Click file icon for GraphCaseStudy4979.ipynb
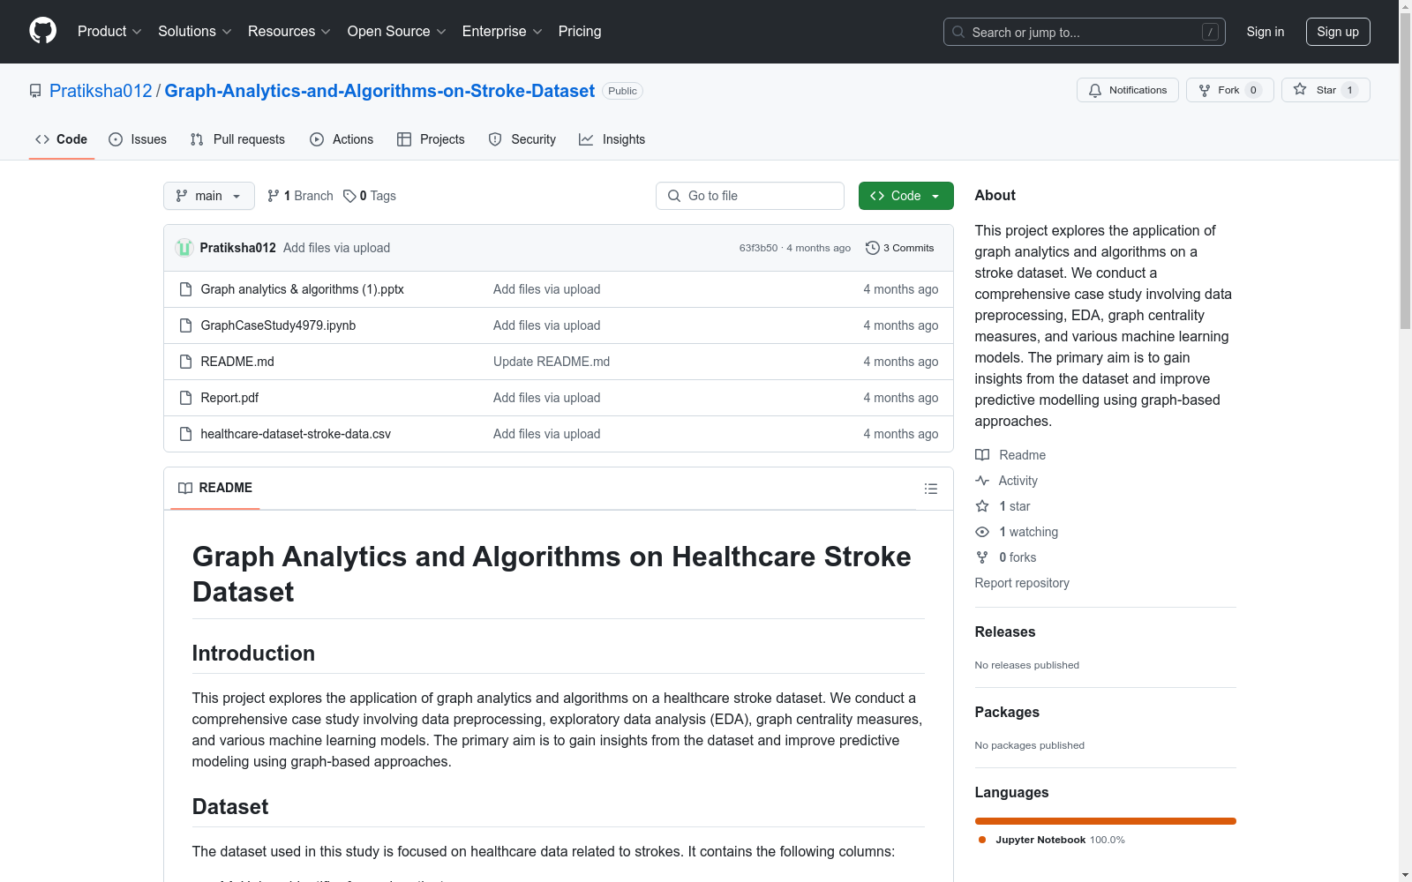This screenshot has width=1412, height=882. click(x=185, y=325)
